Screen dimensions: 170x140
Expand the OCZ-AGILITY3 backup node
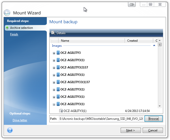click(x=54, y=53)
